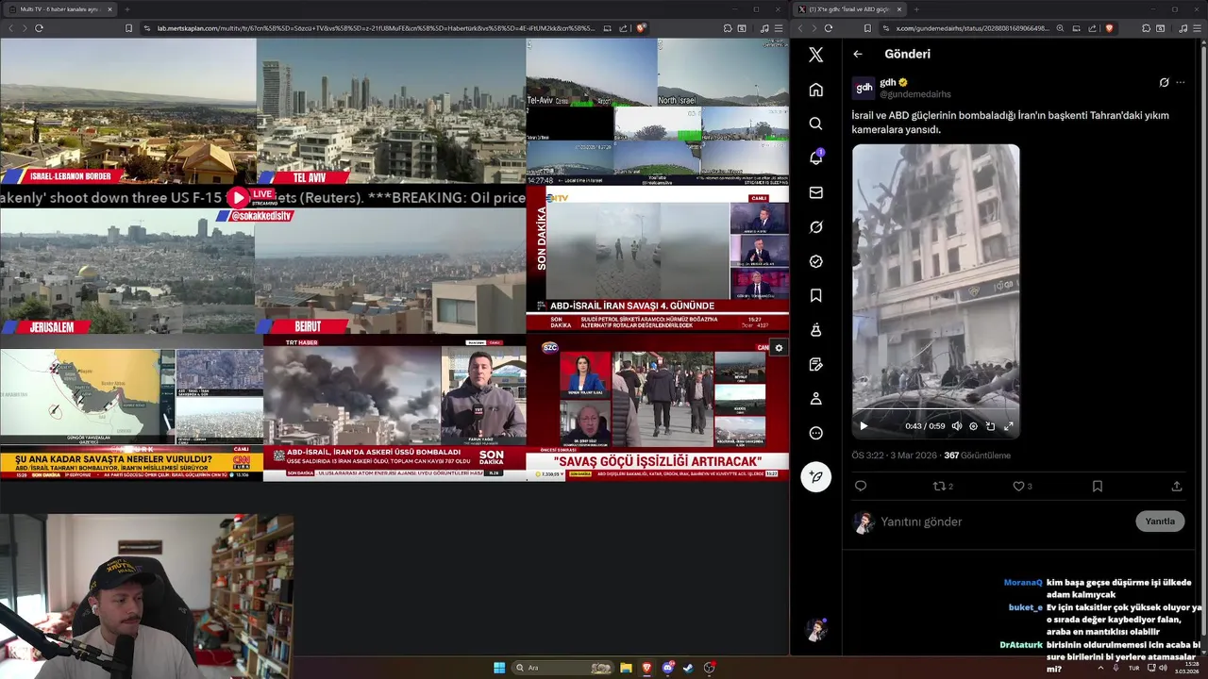Reload the X page

[x=828, y=28]
